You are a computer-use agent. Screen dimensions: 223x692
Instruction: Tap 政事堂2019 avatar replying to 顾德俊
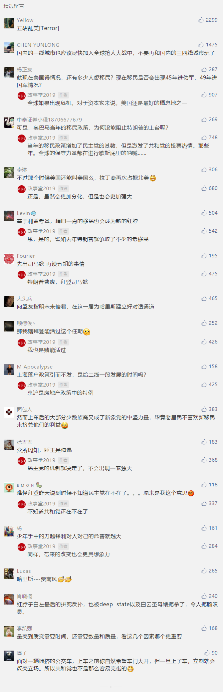[x=22, y=343]
